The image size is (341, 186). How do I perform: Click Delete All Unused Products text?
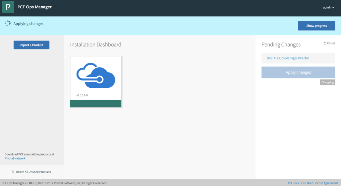point(33,172)
